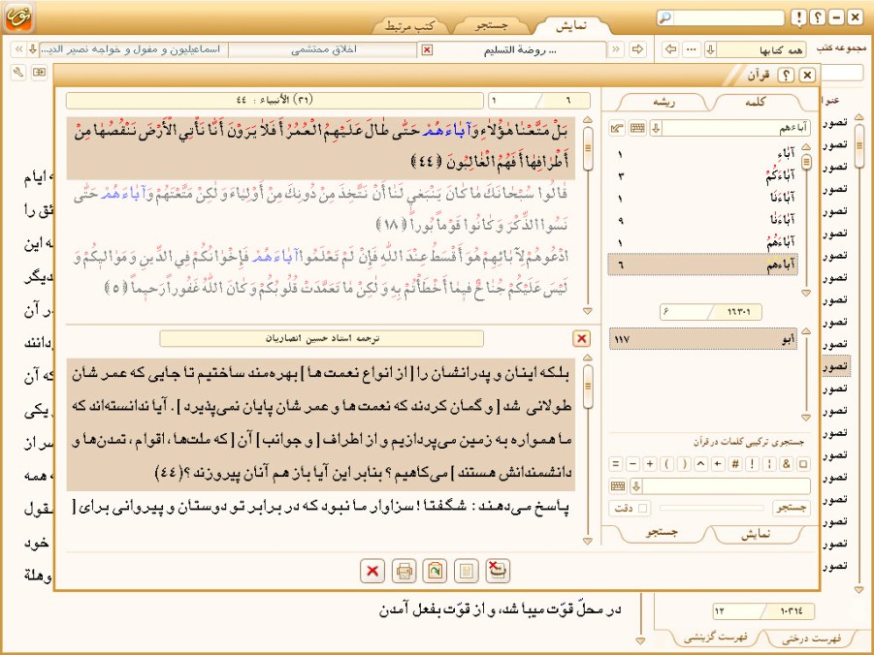Switch to the main جستجو tab at top
The height and width of the screenshot is (655, 874).
coord(492,26)
